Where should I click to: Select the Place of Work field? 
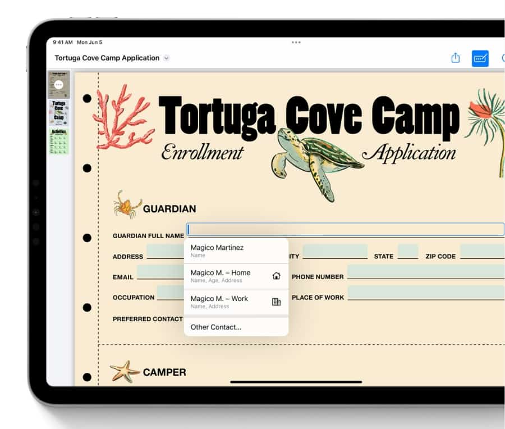tap(425, 293)
